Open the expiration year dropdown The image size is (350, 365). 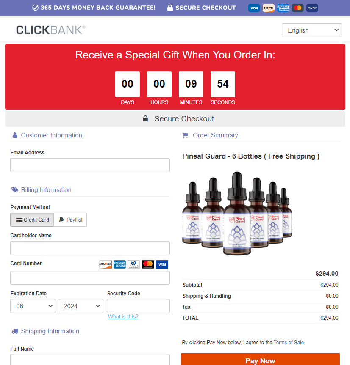(81, 306)
